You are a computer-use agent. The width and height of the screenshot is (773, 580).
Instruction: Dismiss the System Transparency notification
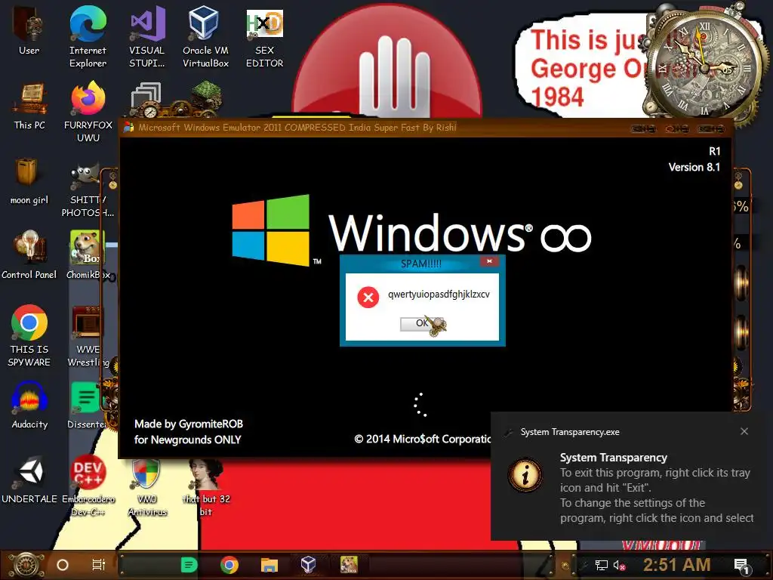tap(744, 431)
